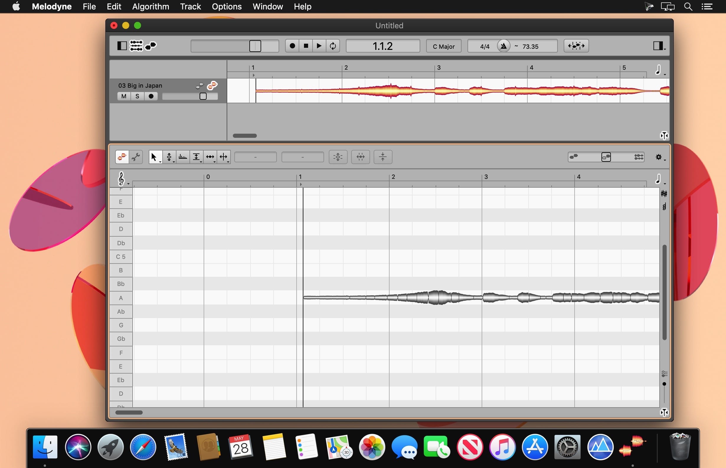This screenshot has height=468, width=726.
Task: Open the Algorithm menu
Action: coord(151,6)
